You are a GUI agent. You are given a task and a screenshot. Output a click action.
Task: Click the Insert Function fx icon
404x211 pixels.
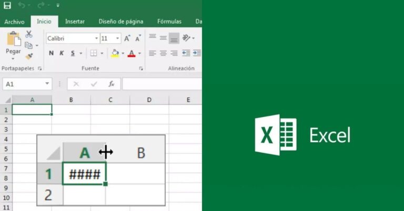[112, 84]
